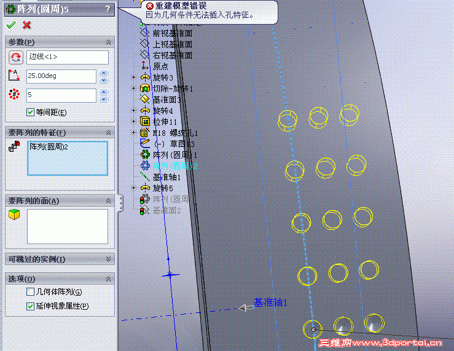Click the angle icon beside 25.00deg

(x=14, y=76)
